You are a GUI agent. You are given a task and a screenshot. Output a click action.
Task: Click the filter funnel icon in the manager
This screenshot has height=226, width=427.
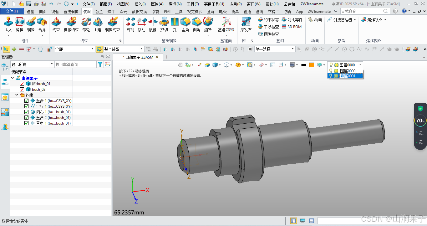[100, 64]
